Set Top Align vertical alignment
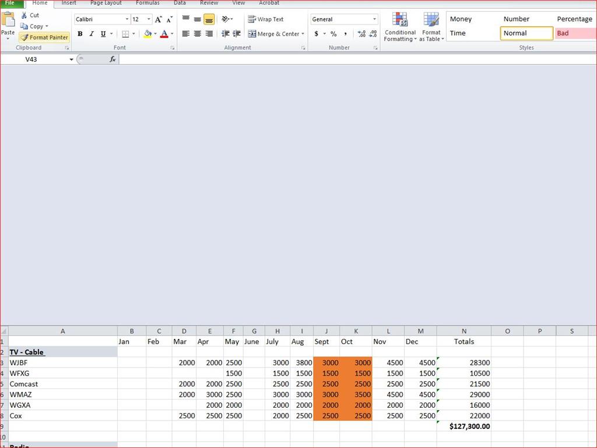This screenshot has height=448, width=597. coord(186,19)
